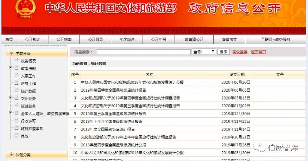Viewport: 308px width, 161px height.
Task: Click the document icon beside 文化业务
Action: pos(17,98)
